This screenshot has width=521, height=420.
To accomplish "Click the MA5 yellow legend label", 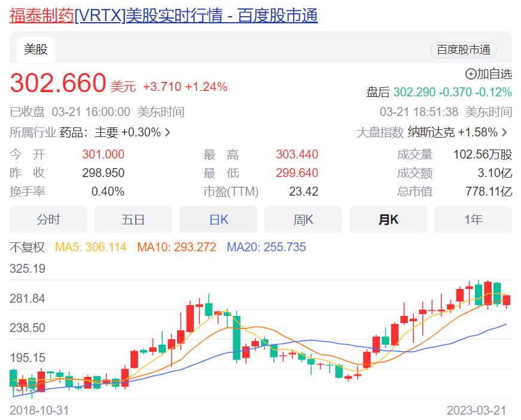I will coord(91,247).
